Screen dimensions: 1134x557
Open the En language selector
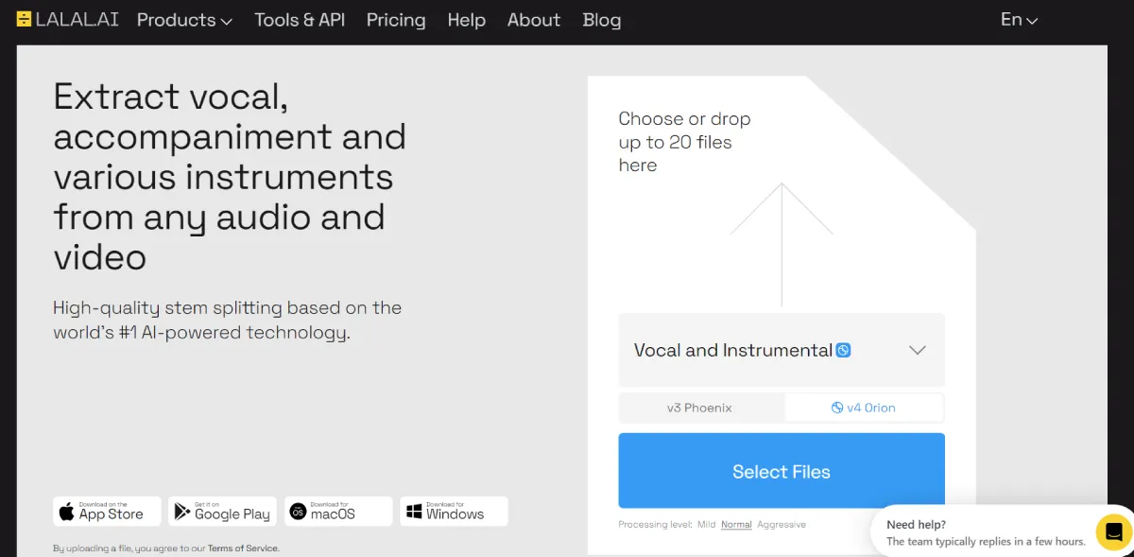click(x=1019, y=20)
